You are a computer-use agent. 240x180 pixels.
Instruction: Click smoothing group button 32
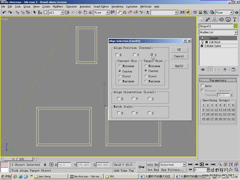[x=233, y=119]
